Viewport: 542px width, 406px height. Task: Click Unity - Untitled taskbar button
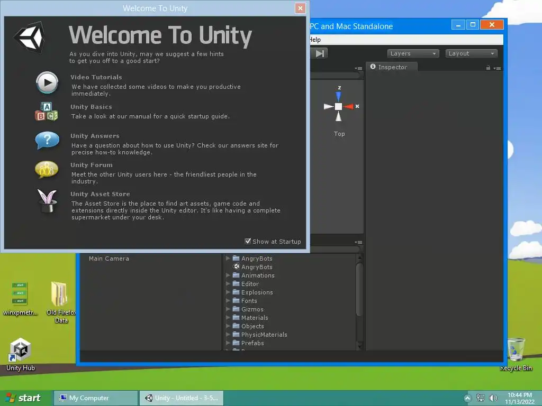pos(182,398)
